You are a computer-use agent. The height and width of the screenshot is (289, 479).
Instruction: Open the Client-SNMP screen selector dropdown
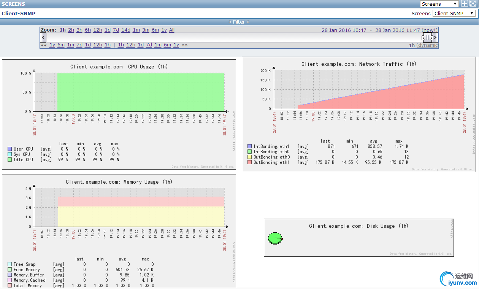point(454,13)
